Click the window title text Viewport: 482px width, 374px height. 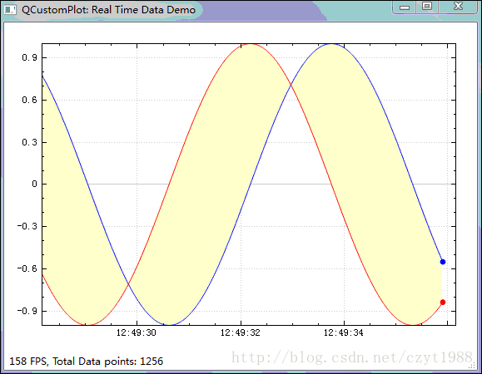108,10
